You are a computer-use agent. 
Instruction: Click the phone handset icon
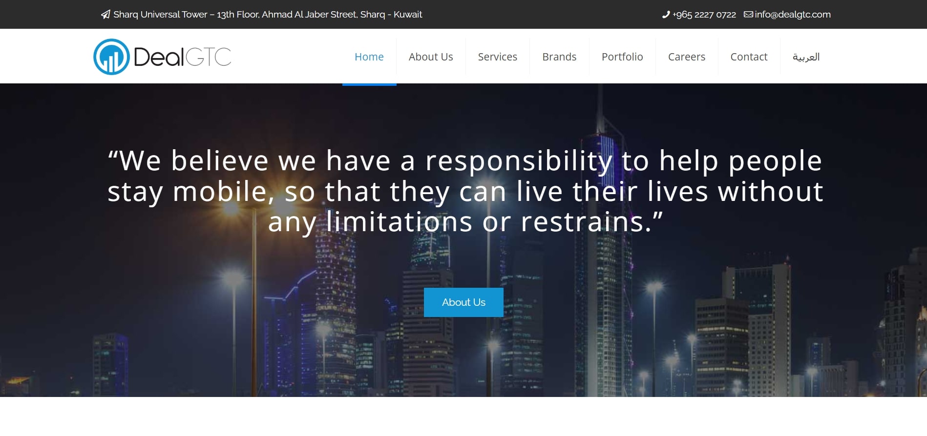666,15
